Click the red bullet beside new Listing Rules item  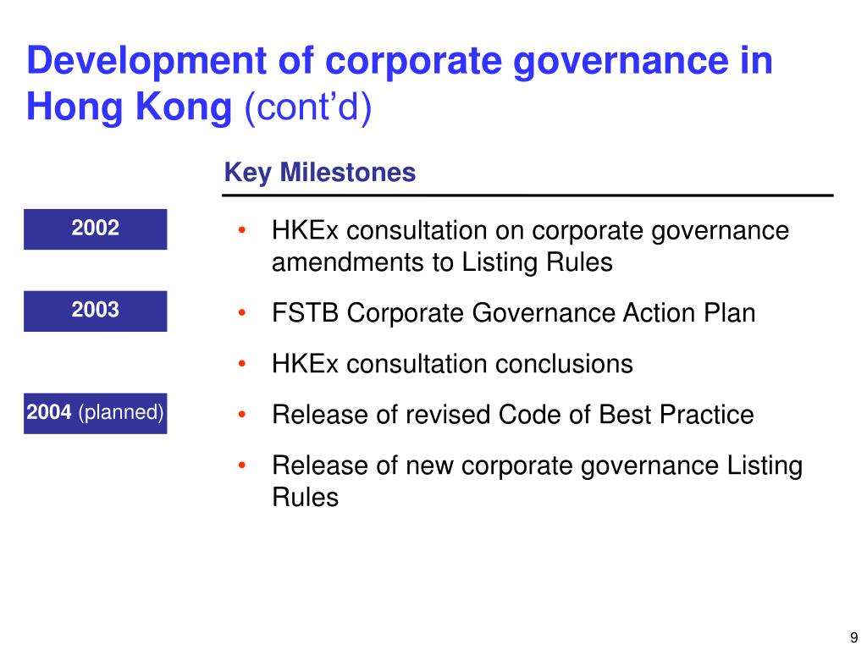pos(241,465)
